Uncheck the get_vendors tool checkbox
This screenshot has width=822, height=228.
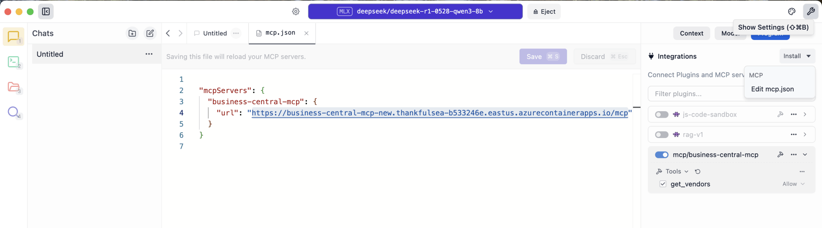[663, 184]
